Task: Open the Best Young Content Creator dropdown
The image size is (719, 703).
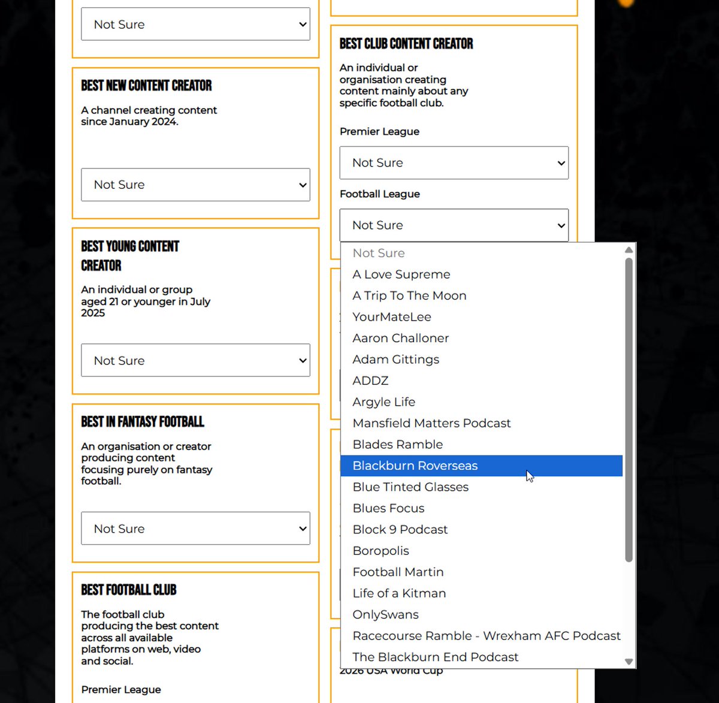Action: coord(195,360)
